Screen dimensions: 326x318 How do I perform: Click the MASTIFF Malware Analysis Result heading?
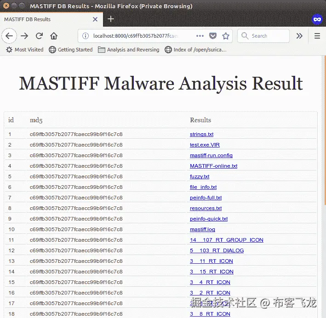point(161,84)
